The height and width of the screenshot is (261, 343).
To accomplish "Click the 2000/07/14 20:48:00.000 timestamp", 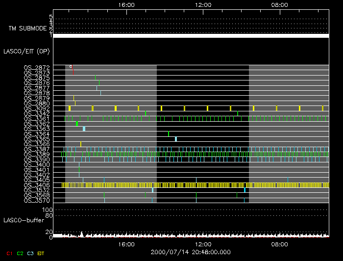I will [x=191, y=252].
